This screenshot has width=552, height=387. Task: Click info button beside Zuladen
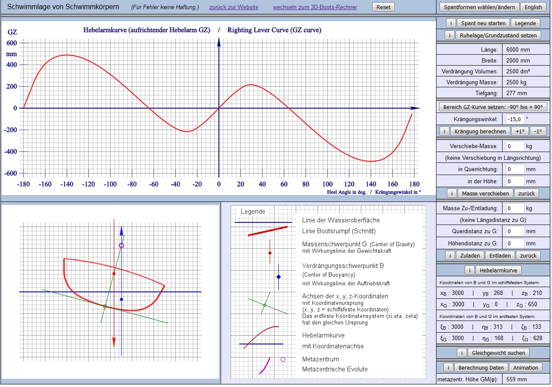(x=450, y=255)
